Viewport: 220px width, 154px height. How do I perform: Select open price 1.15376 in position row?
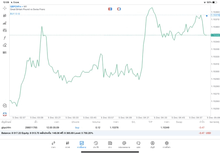(x=114, y=127)
